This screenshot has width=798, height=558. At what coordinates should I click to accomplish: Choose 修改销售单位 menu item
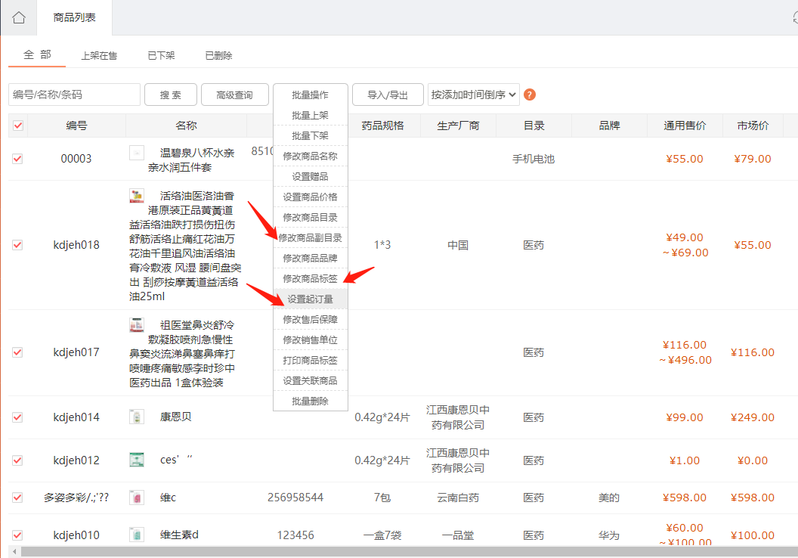pos(311,339)
